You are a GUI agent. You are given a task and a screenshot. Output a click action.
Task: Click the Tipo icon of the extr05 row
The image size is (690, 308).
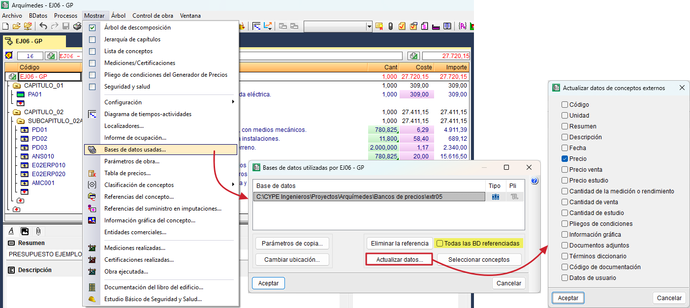pyautogui.click(x=495, y=197)
